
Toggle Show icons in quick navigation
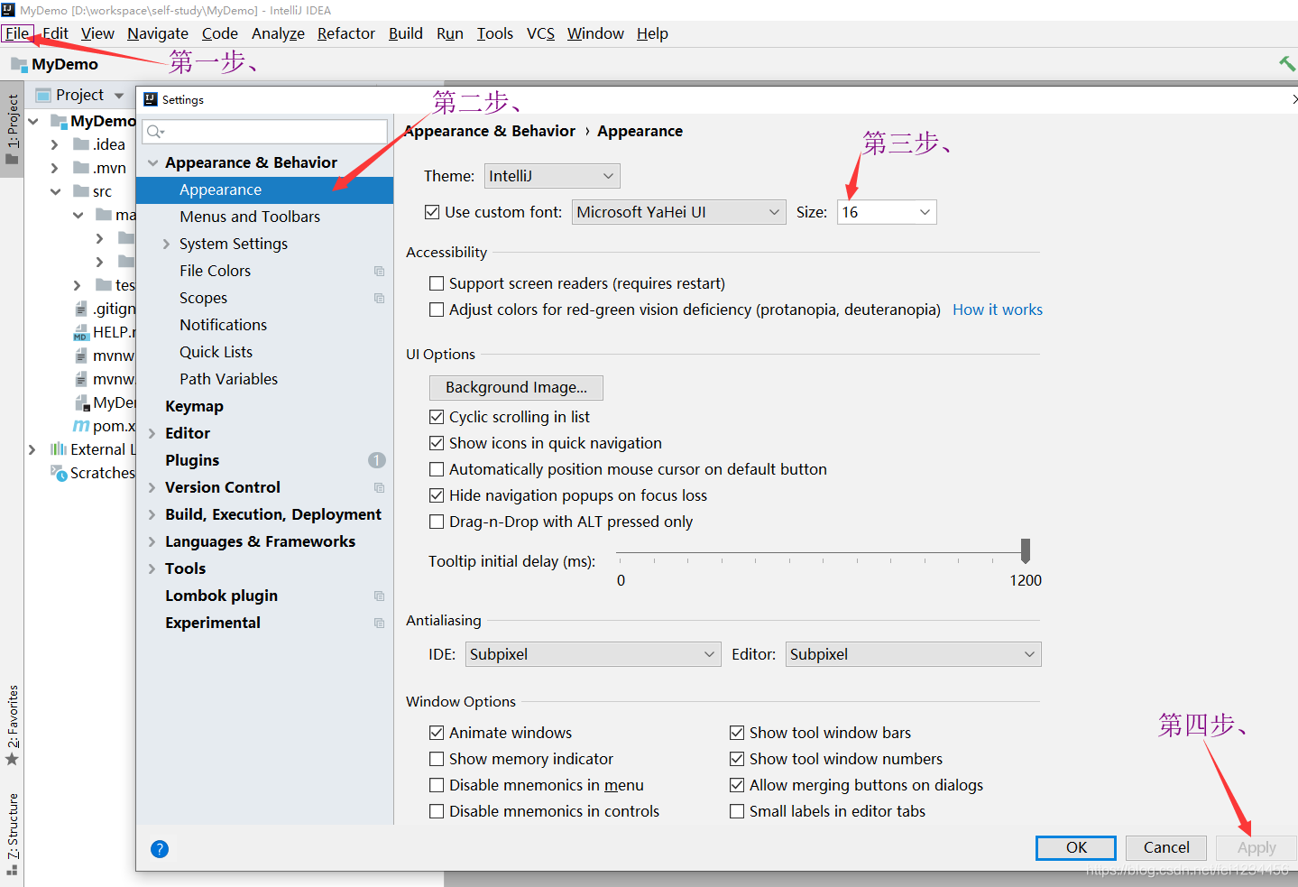(437, 443)
